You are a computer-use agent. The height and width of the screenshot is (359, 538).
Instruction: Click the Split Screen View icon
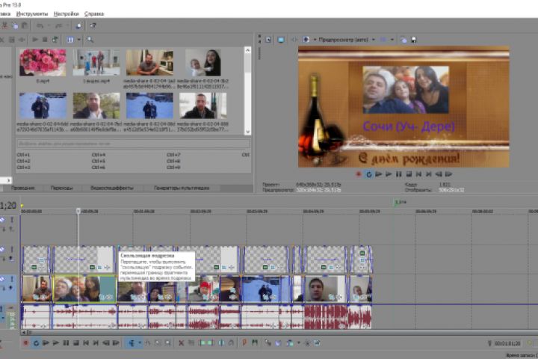pyautogui.click(x=306, y=40)
